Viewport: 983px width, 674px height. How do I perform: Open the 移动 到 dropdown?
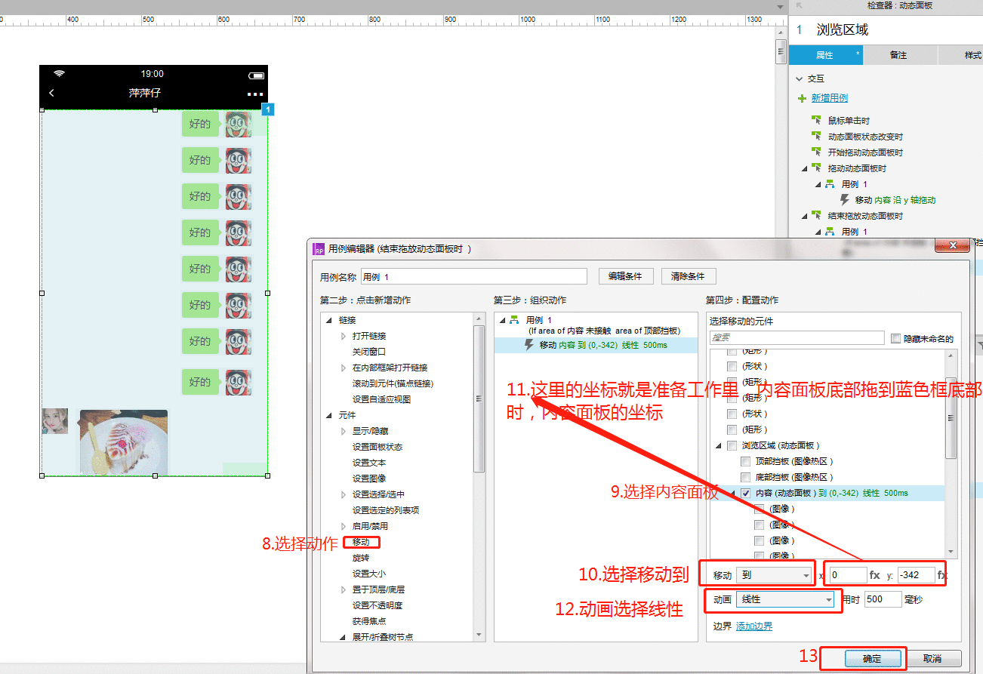775,575
